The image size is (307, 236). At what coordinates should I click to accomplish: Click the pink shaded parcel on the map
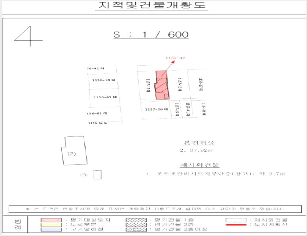coord(162,85)
